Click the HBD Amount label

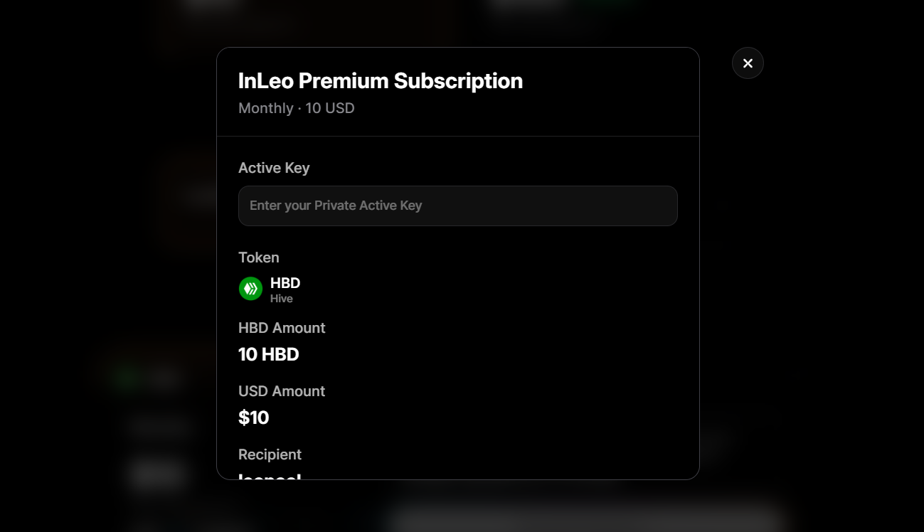[x=282, y=328]
